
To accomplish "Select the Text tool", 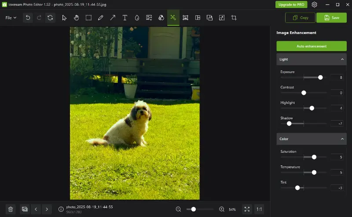I will 125,18.
